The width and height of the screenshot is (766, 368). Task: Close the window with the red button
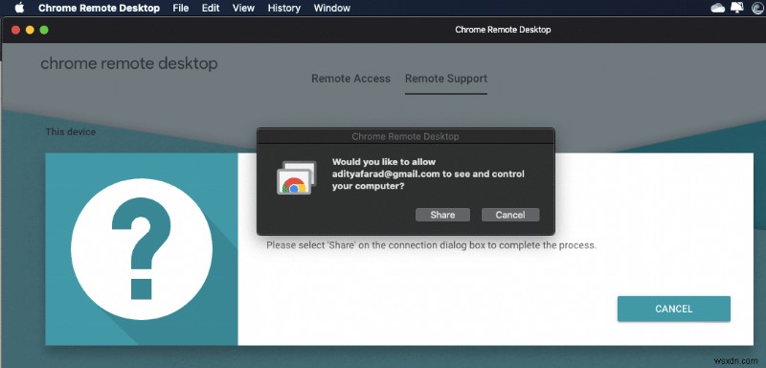tap(15, 30)
